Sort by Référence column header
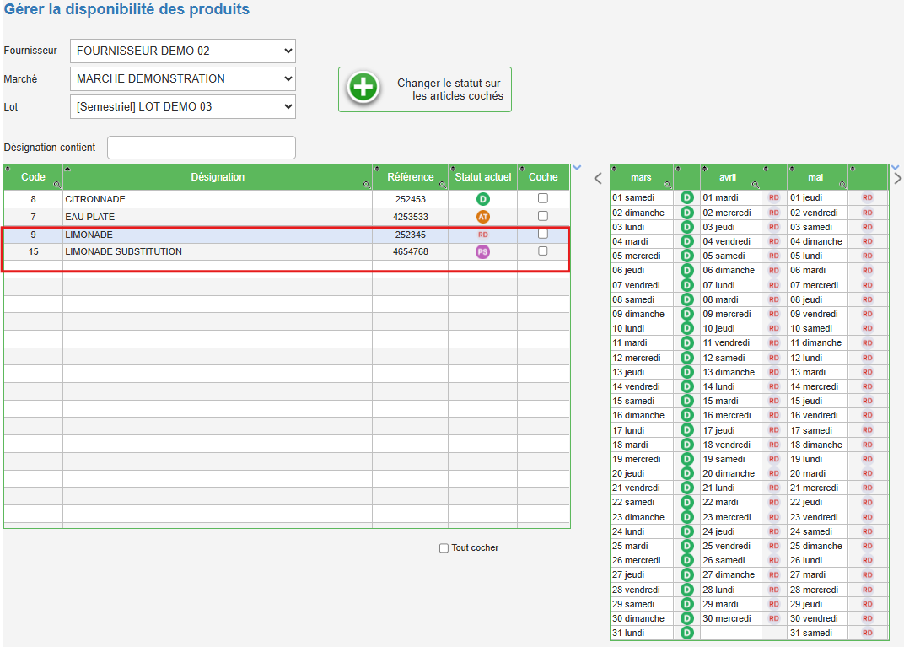Image resolution: width=904 pixels, height=647 pixels. pos(411,177)
